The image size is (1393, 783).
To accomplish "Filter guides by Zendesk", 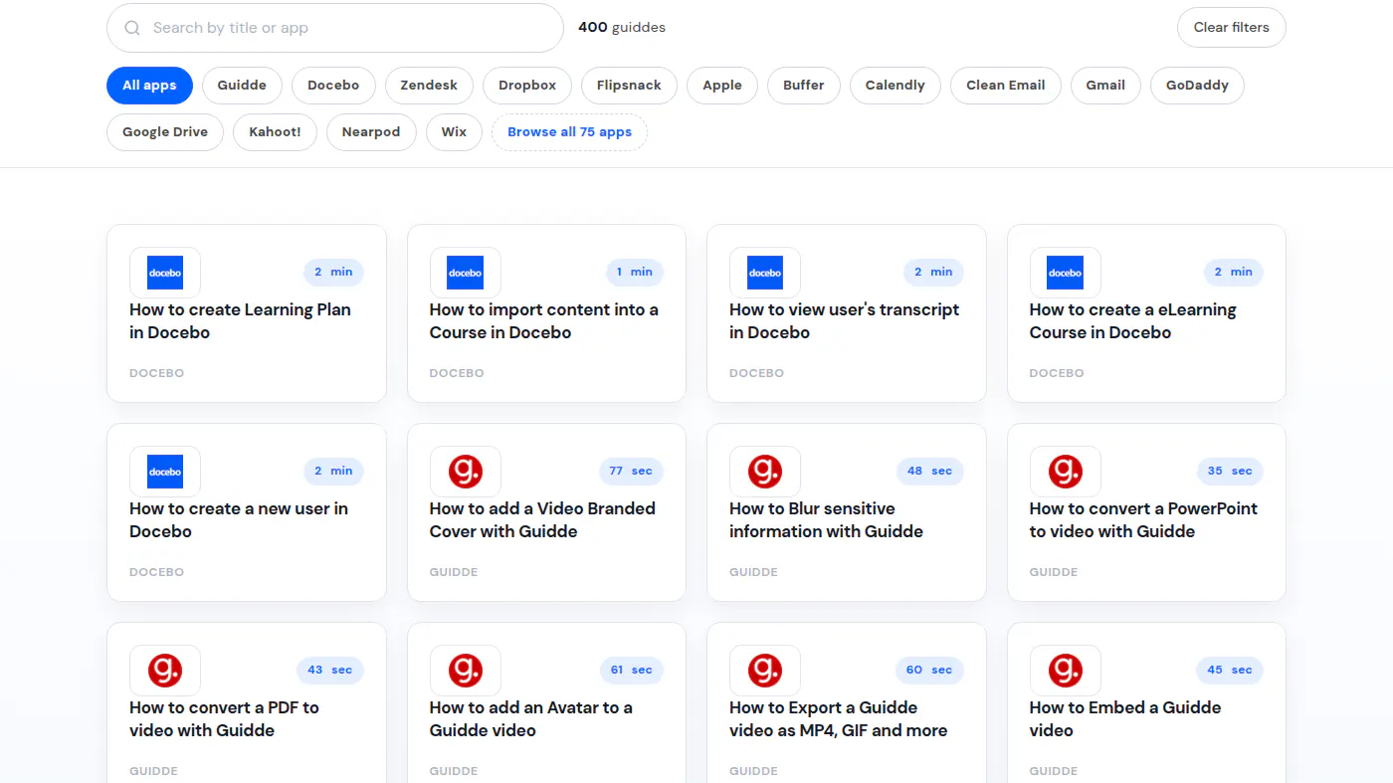I will (x=429, y=86).
